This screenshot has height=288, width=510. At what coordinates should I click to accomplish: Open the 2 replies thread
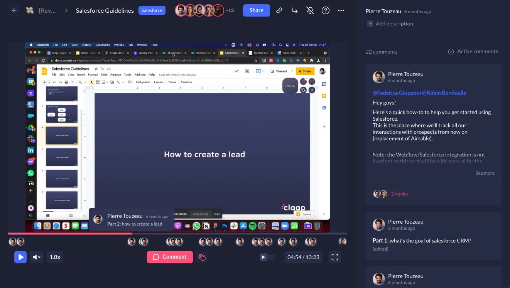(400, 194)
